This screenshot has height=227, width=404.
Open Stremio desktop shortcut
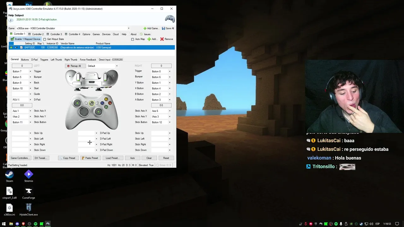click(x=29, y=176)
